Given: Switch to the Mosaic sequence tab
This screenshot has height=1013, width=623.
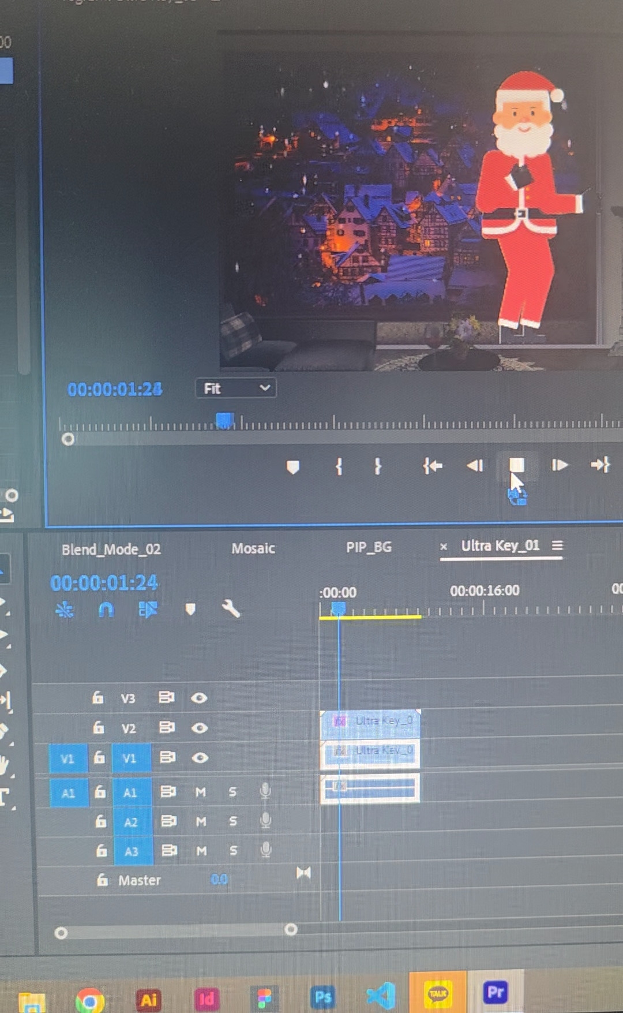Looking at the screenshot, I should click(253, 548).
